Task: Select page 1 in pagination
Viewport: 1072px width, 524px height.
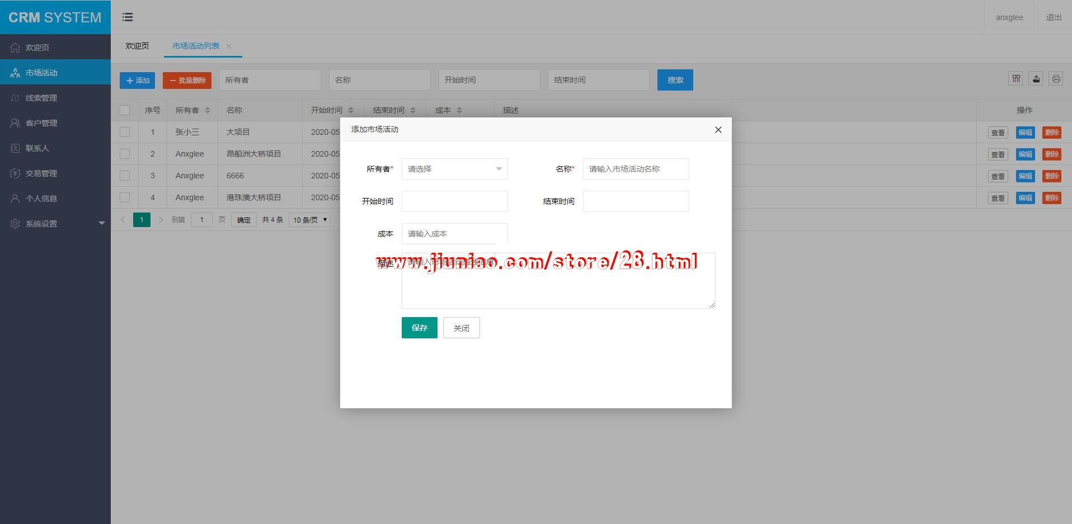Action: click(142, 220)
